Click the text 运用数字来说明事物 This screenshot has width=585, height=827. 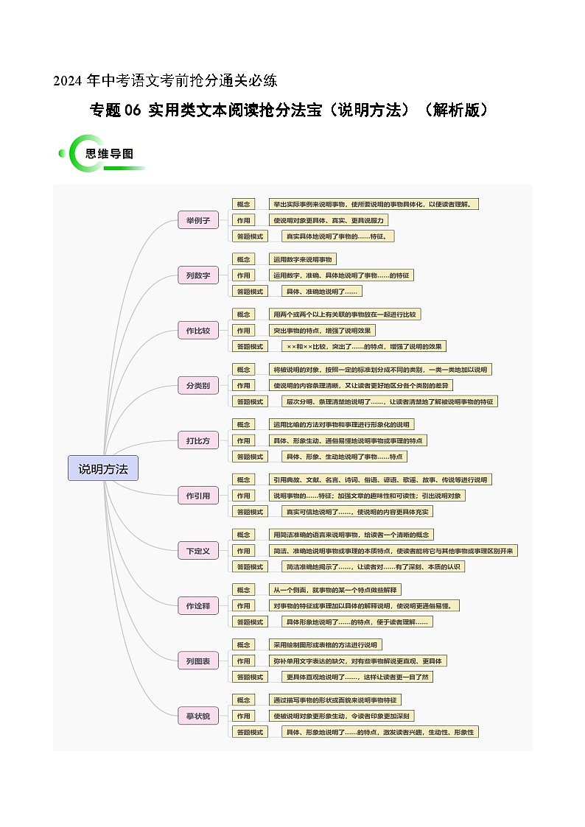tap(303, 259)
